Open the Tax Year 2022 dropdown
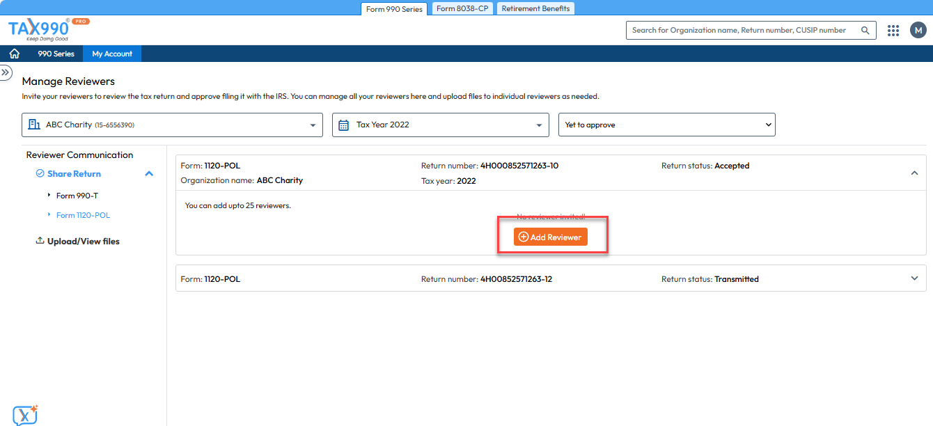933x426 pixels. point(441,125)
